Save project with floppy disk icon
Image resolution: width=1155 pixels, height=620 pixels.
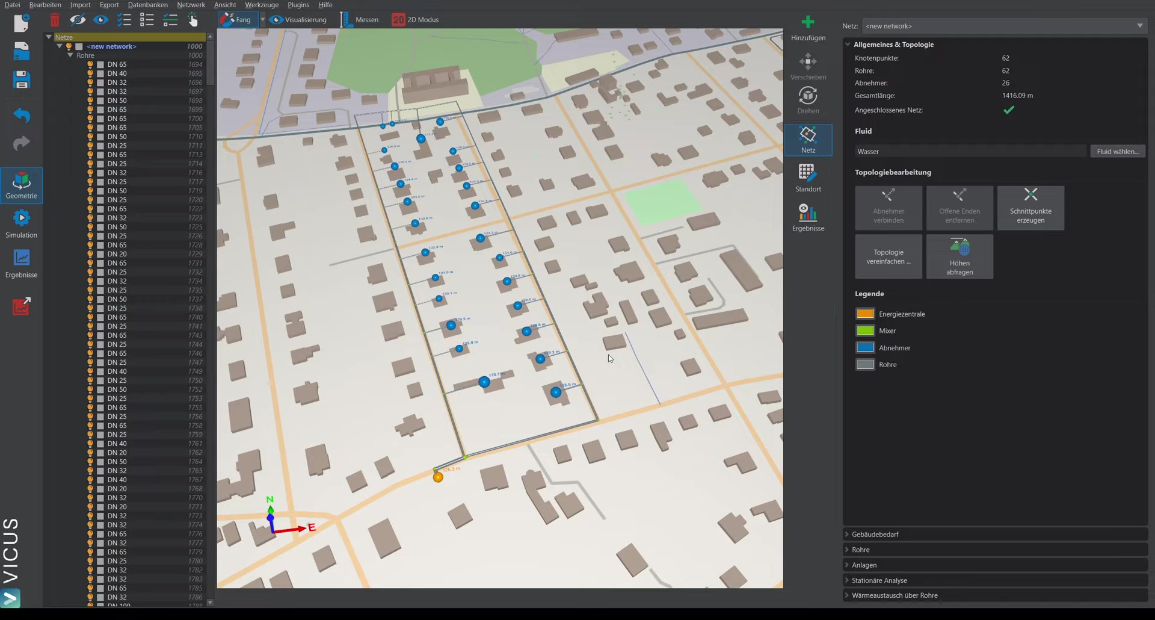tap(22, 79)
